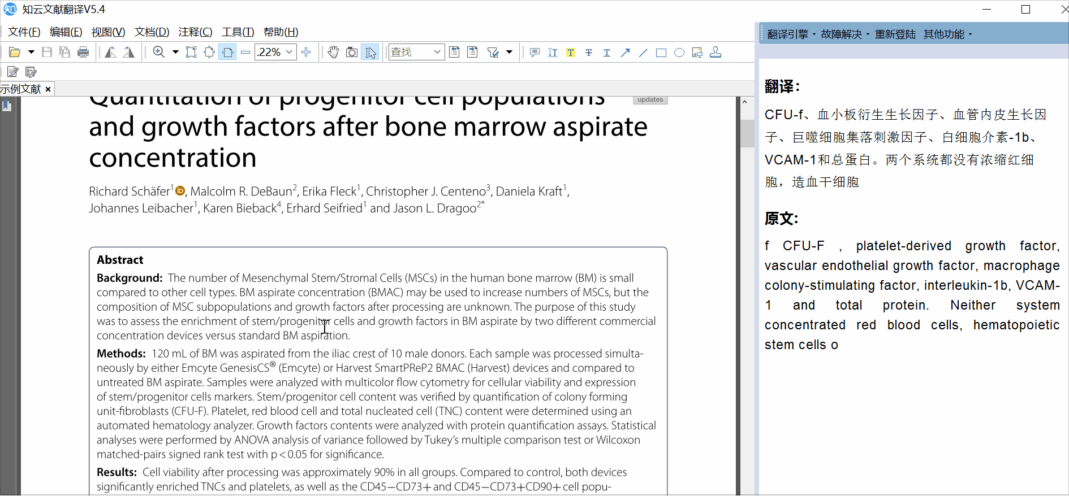Select the yellow Highlight text tool
The width and height of the screenshot is (1069, 496).
click(x=571, y=53)
